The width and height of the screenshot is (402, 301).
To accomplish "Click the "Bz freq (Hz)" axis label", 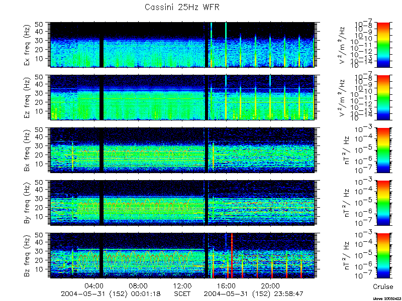I will coord(27,256).
